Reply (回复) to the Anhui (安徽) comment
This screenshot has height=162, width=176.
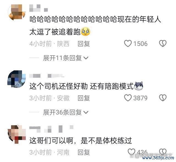tap(84, 98)
